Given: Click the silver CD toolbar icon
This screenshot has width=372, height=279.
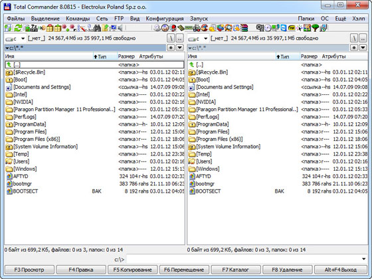Looking at the screenshot, I should click(268, 28).
